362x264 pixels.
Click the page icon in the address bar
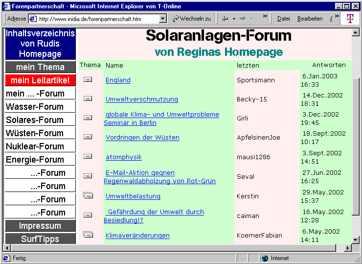pyautogui.click(x=33, y=19)
